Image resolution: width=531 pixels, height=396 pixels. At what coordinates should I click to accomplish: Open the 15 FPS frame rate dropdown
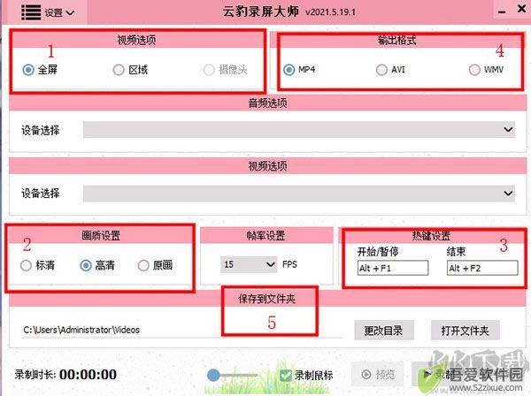249,264
